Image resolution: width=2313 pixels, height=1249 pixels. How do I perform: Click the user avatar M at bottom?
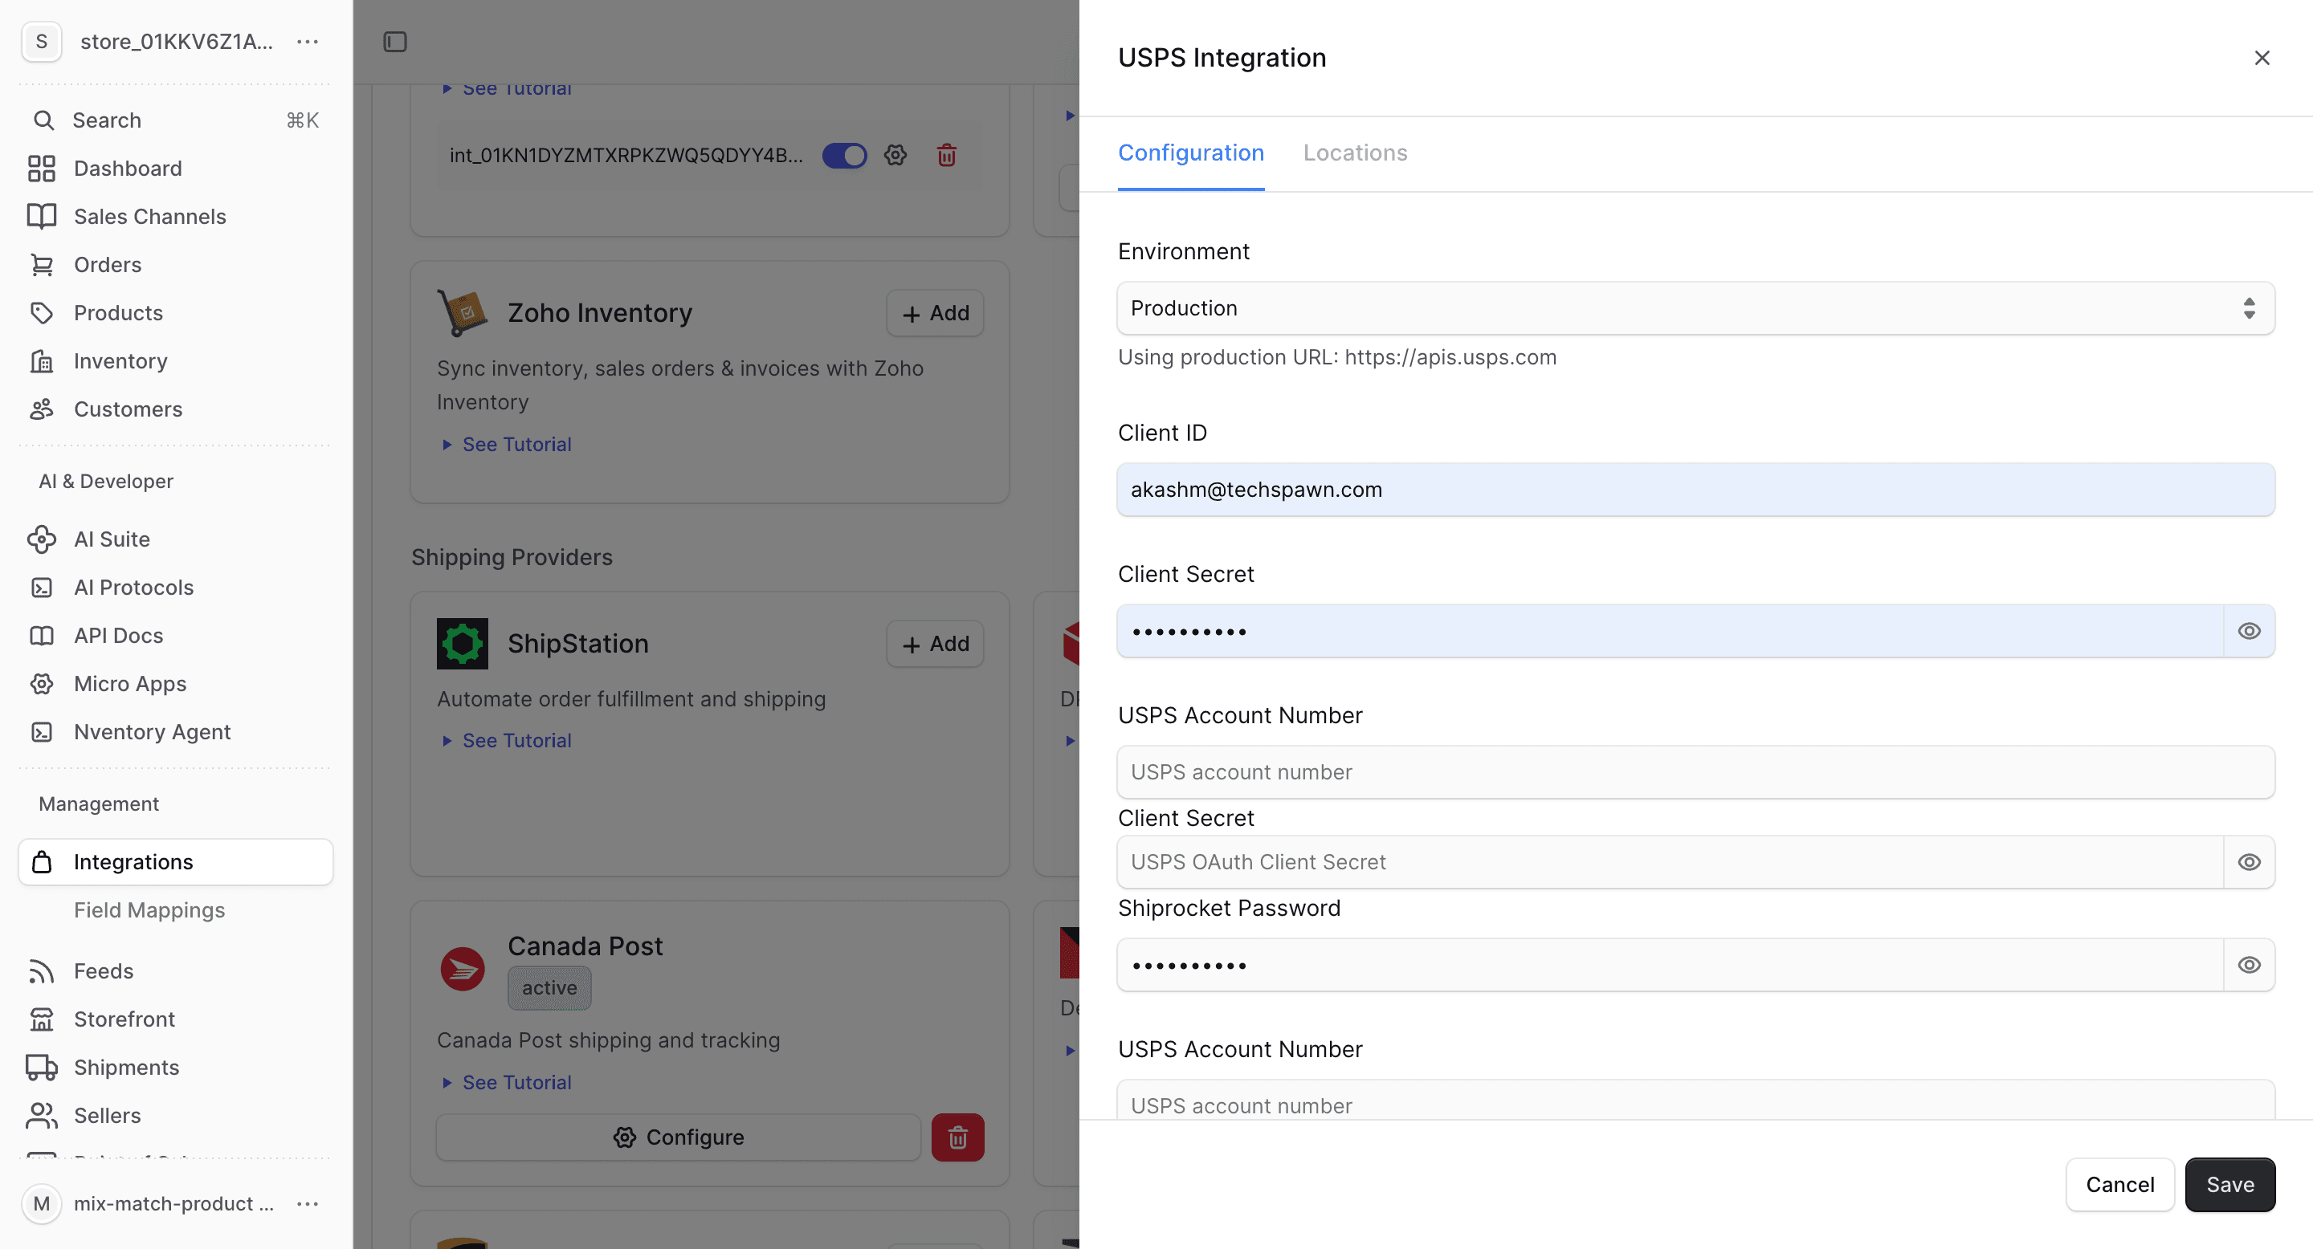pos(41,1204)
